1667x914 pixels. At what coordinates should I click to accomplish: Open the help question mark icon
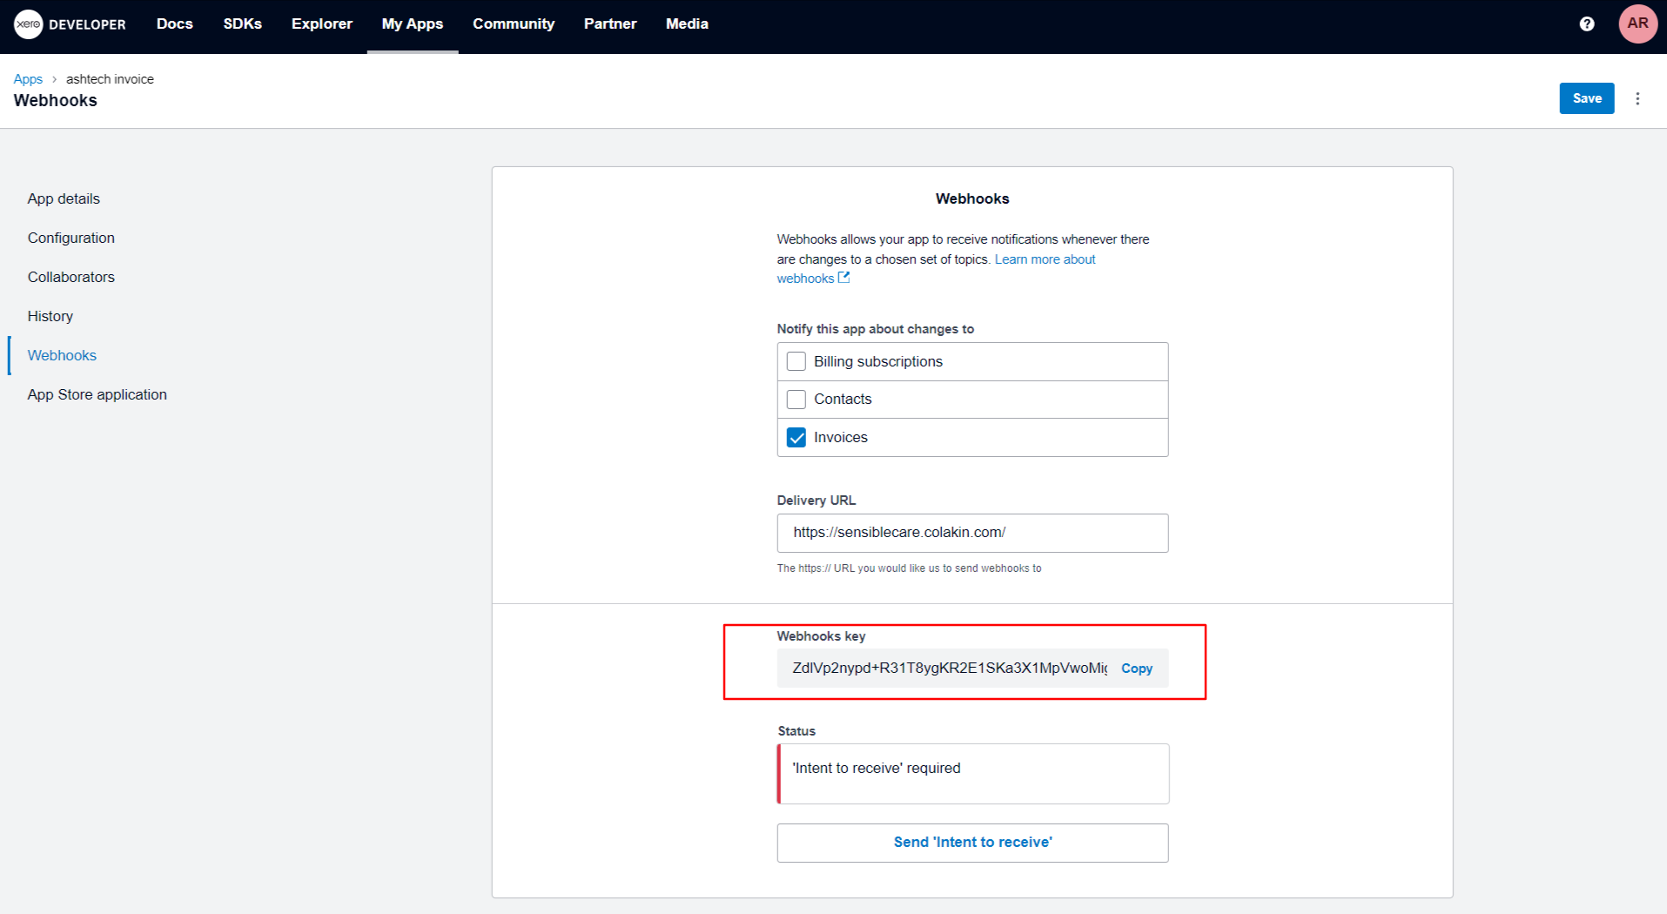(x=1586, y=24)
